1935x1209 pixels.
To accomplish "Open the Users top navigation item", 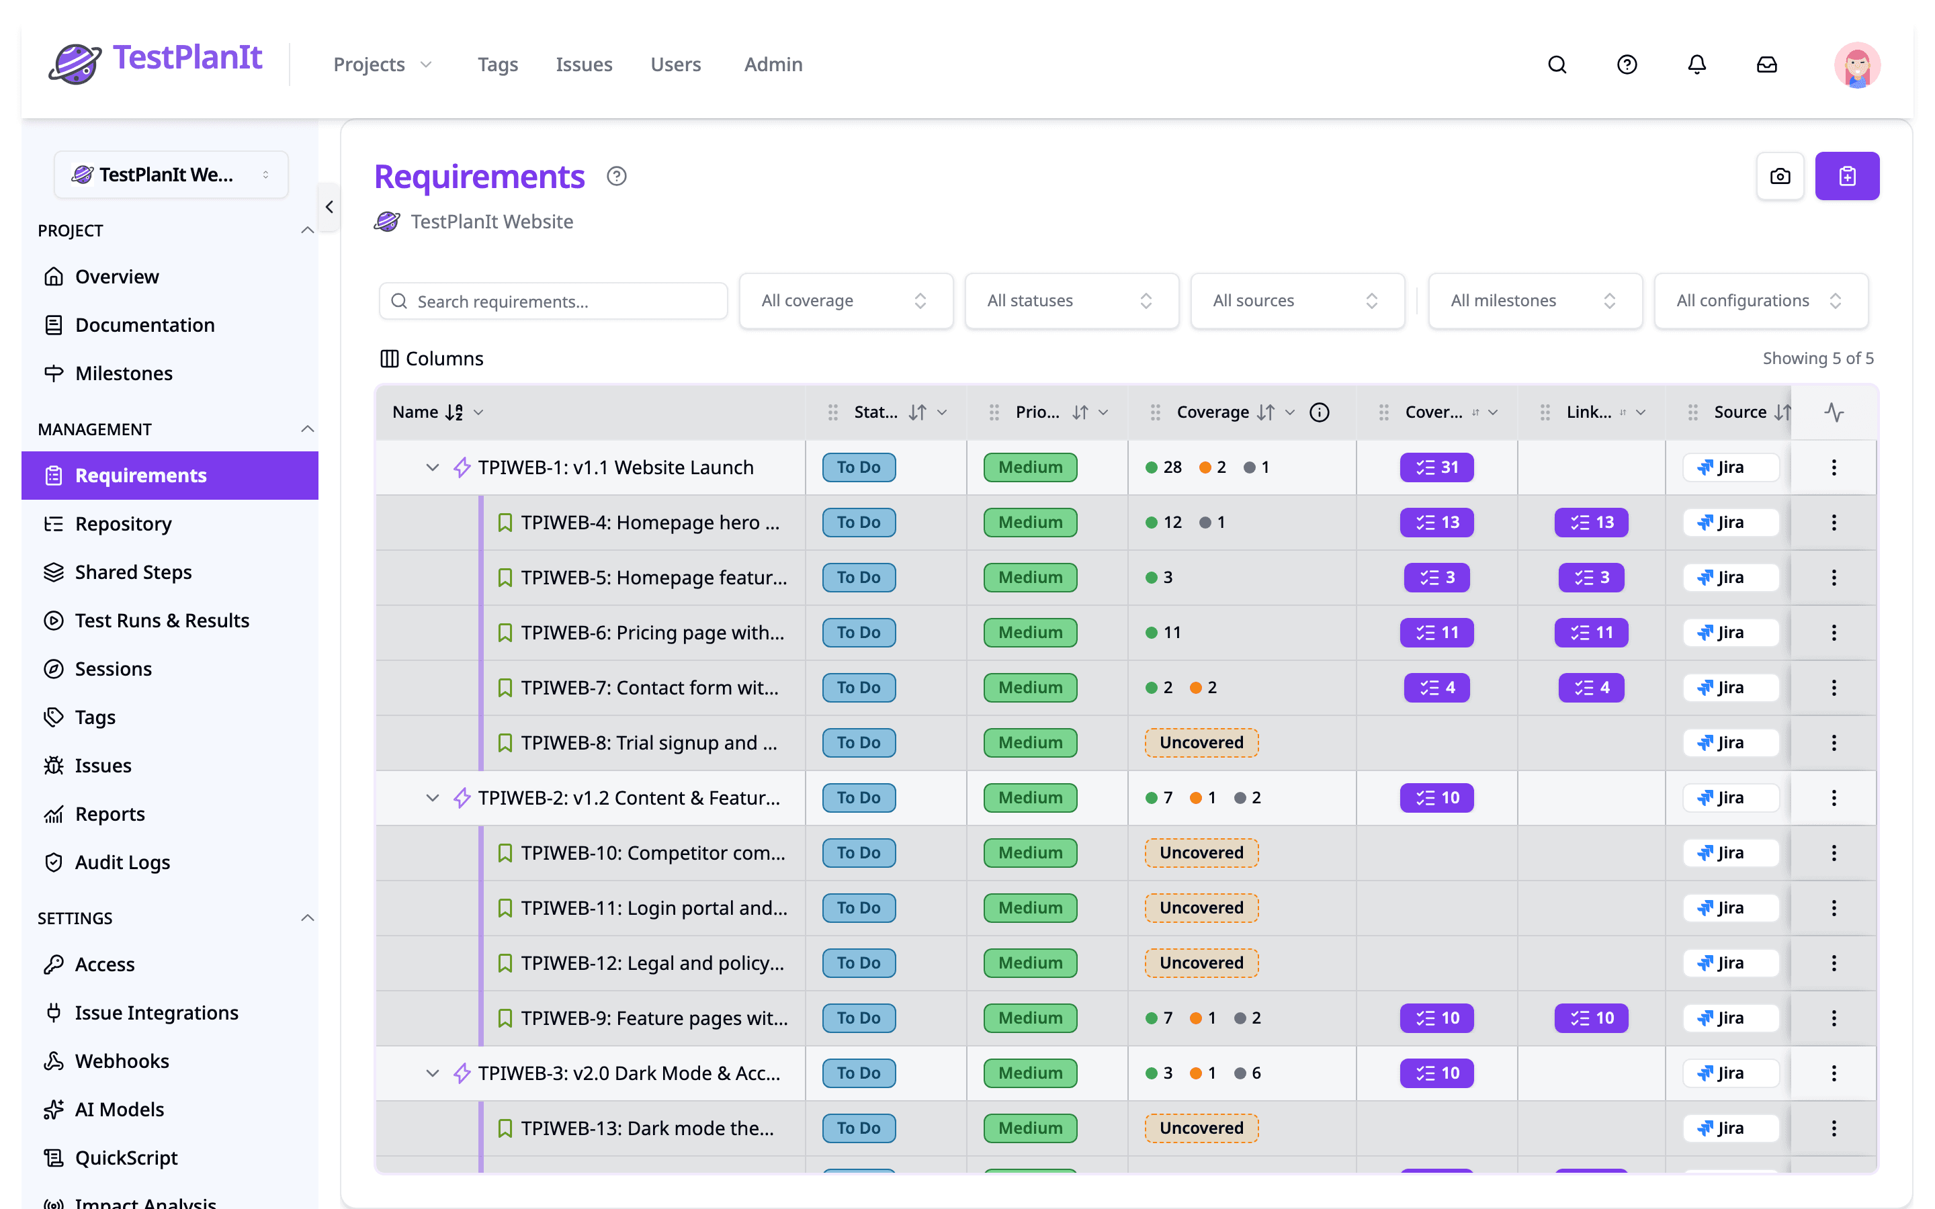I will click(676, 64).
